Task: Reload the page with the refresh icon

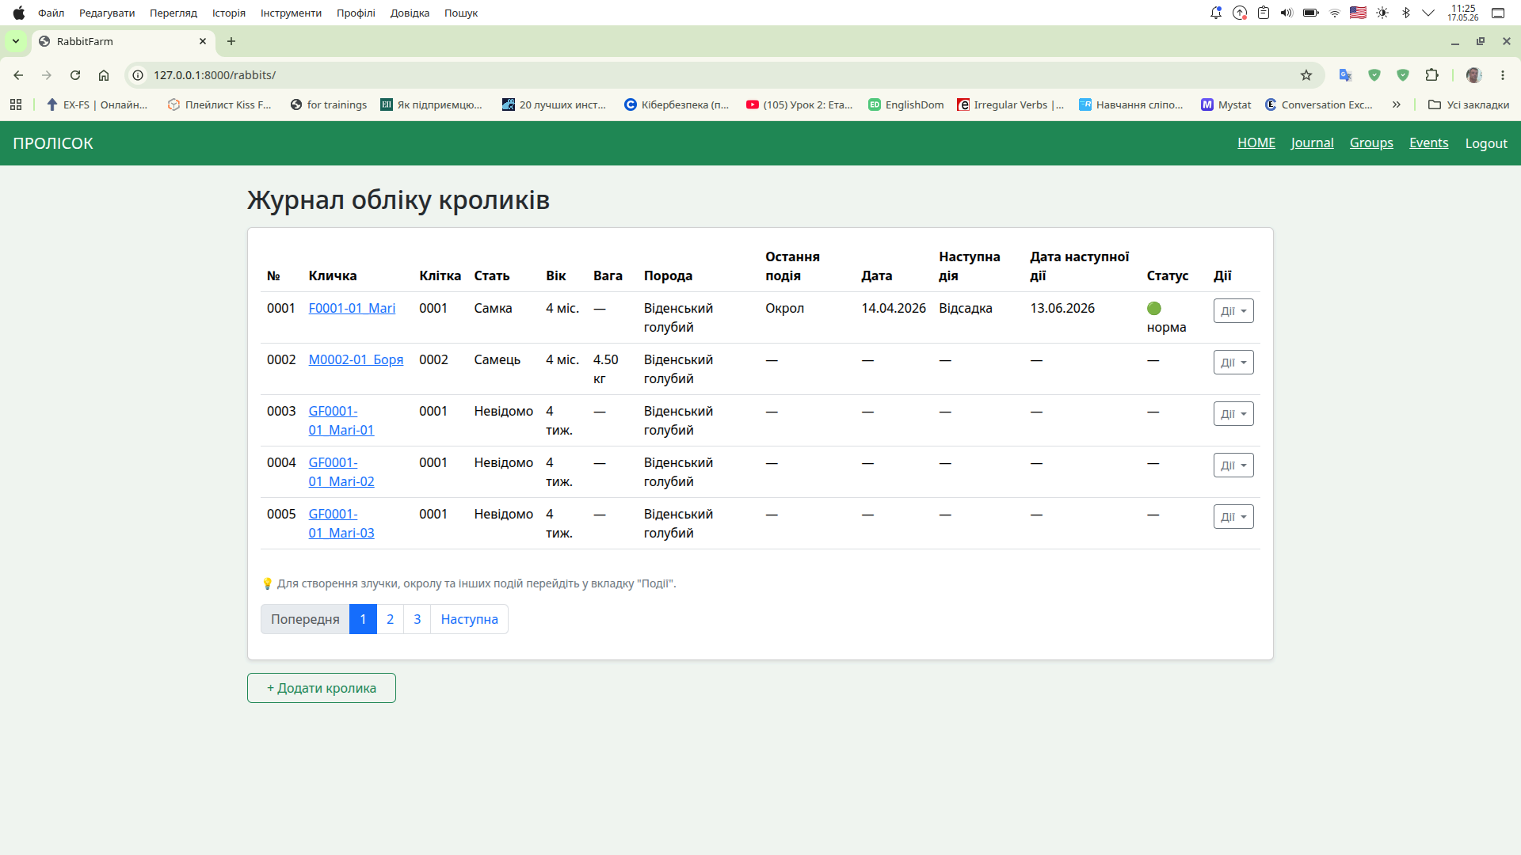Action: 75,75
